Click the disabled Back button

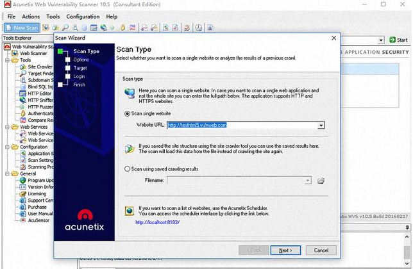254,250
